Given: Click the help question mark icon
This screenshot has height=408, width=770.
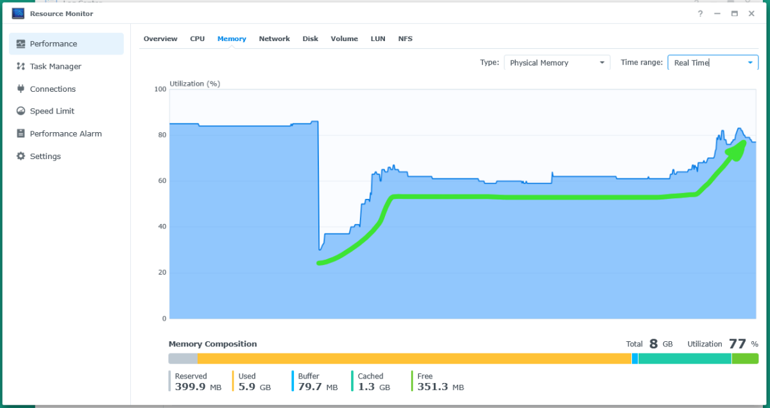Looking at the screenshot, I should tap(701, 13).
